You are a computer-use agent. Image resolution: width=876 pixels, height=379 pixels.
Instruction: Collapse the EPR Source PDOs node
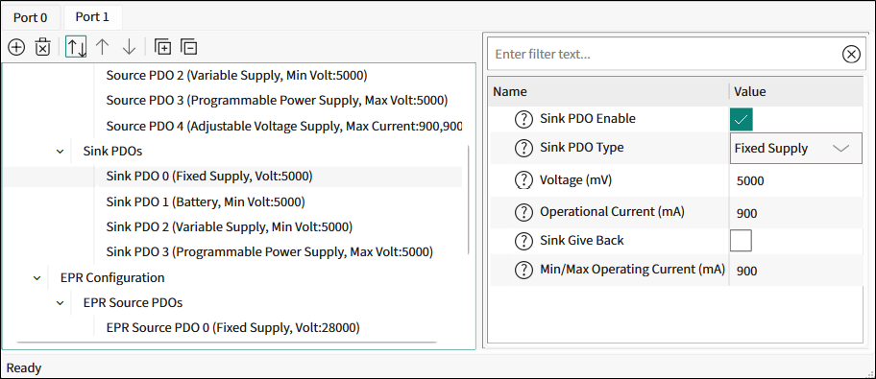(x=60, y=303)
